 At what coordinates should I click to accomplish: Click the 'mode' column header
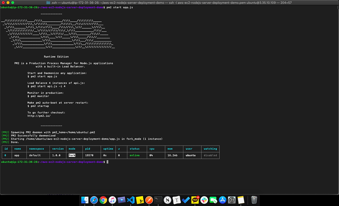tap(72, 149)
